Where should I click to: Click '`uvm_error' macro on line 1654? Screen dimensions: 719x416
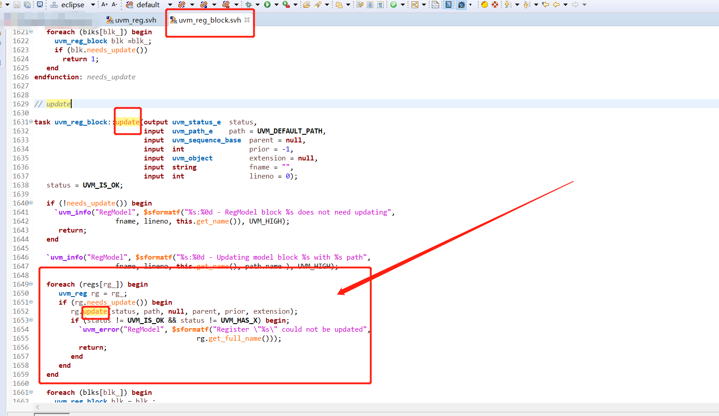pos(99,329)
